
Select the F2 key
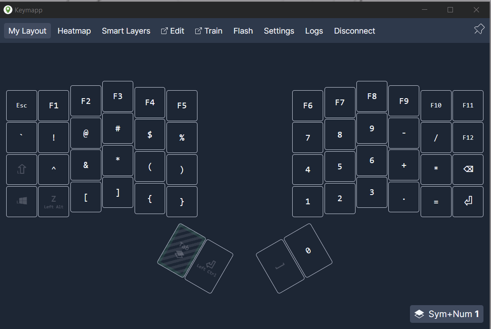(x=86, y=101)
